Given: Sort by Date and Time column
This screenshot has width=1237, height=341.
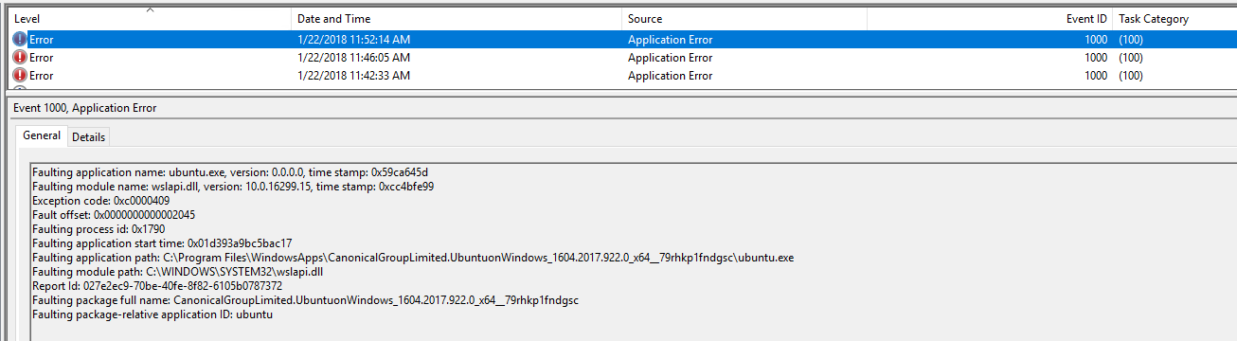Looking at the screenshot, I should [x=457, y=19].
